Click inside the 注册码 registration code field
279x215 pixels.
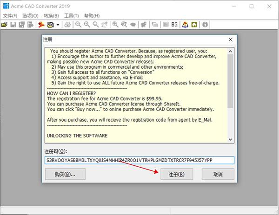pyautogui.click(x=139, y=160)
